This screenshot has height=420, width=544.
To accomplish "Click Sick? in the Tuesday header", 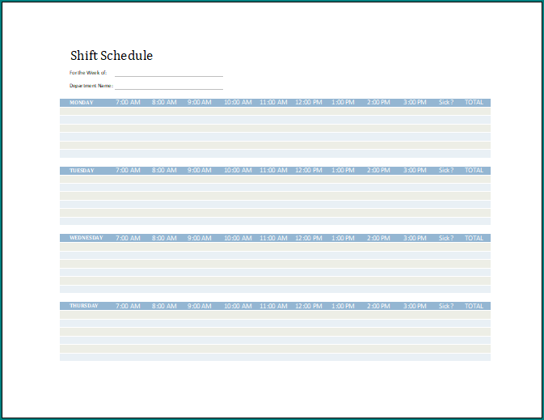I will coord(446,170).
